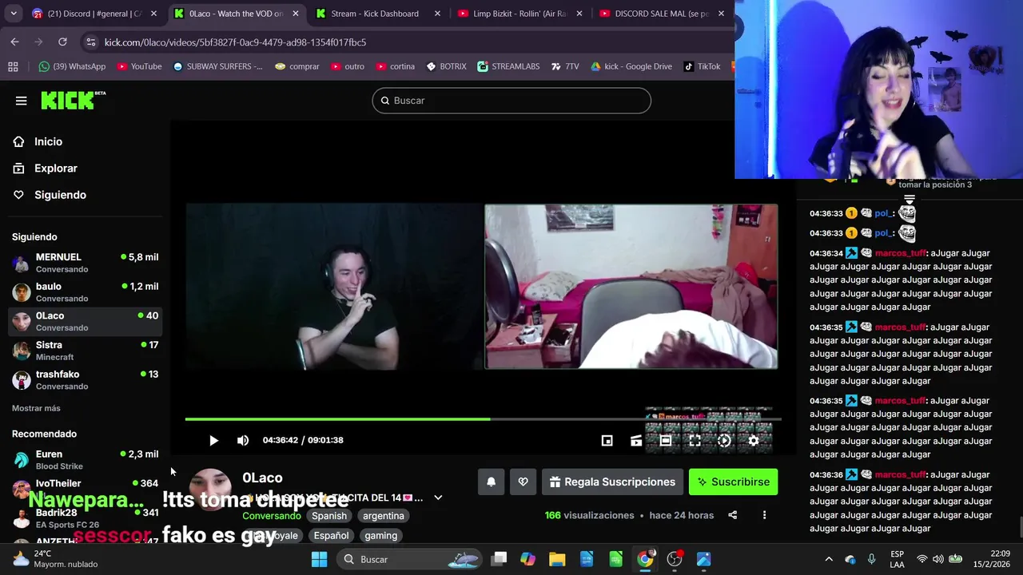This screenshot has width=1023, height=575.
Task: Open IvoTheiler recommended channel
Action: coord(85,486)
